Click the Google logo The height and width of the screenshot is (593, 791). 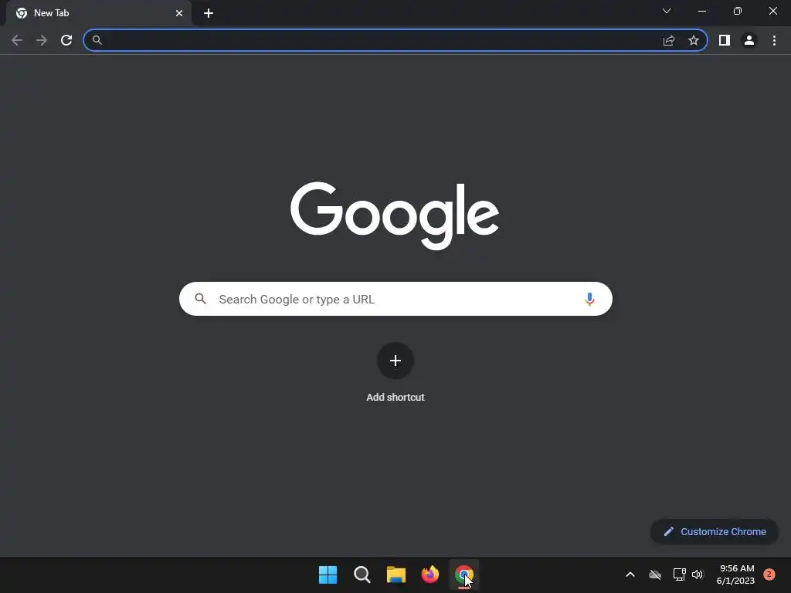pos(395,215)
